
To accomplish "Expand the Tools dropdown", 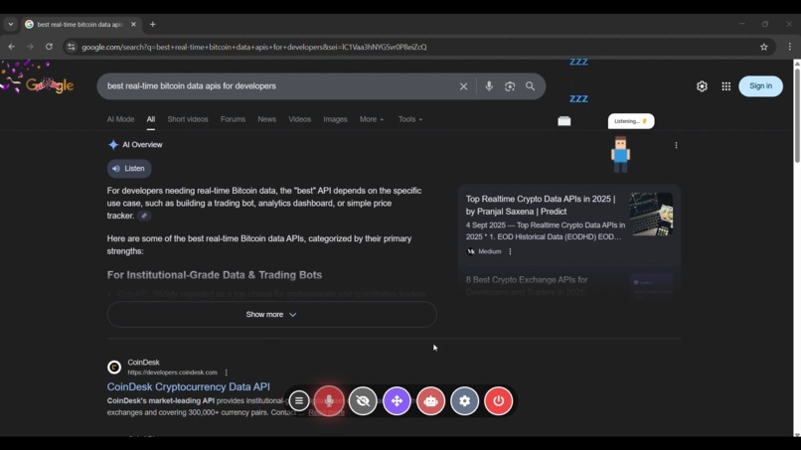I will pyautogui.click(x=410, y=119).
